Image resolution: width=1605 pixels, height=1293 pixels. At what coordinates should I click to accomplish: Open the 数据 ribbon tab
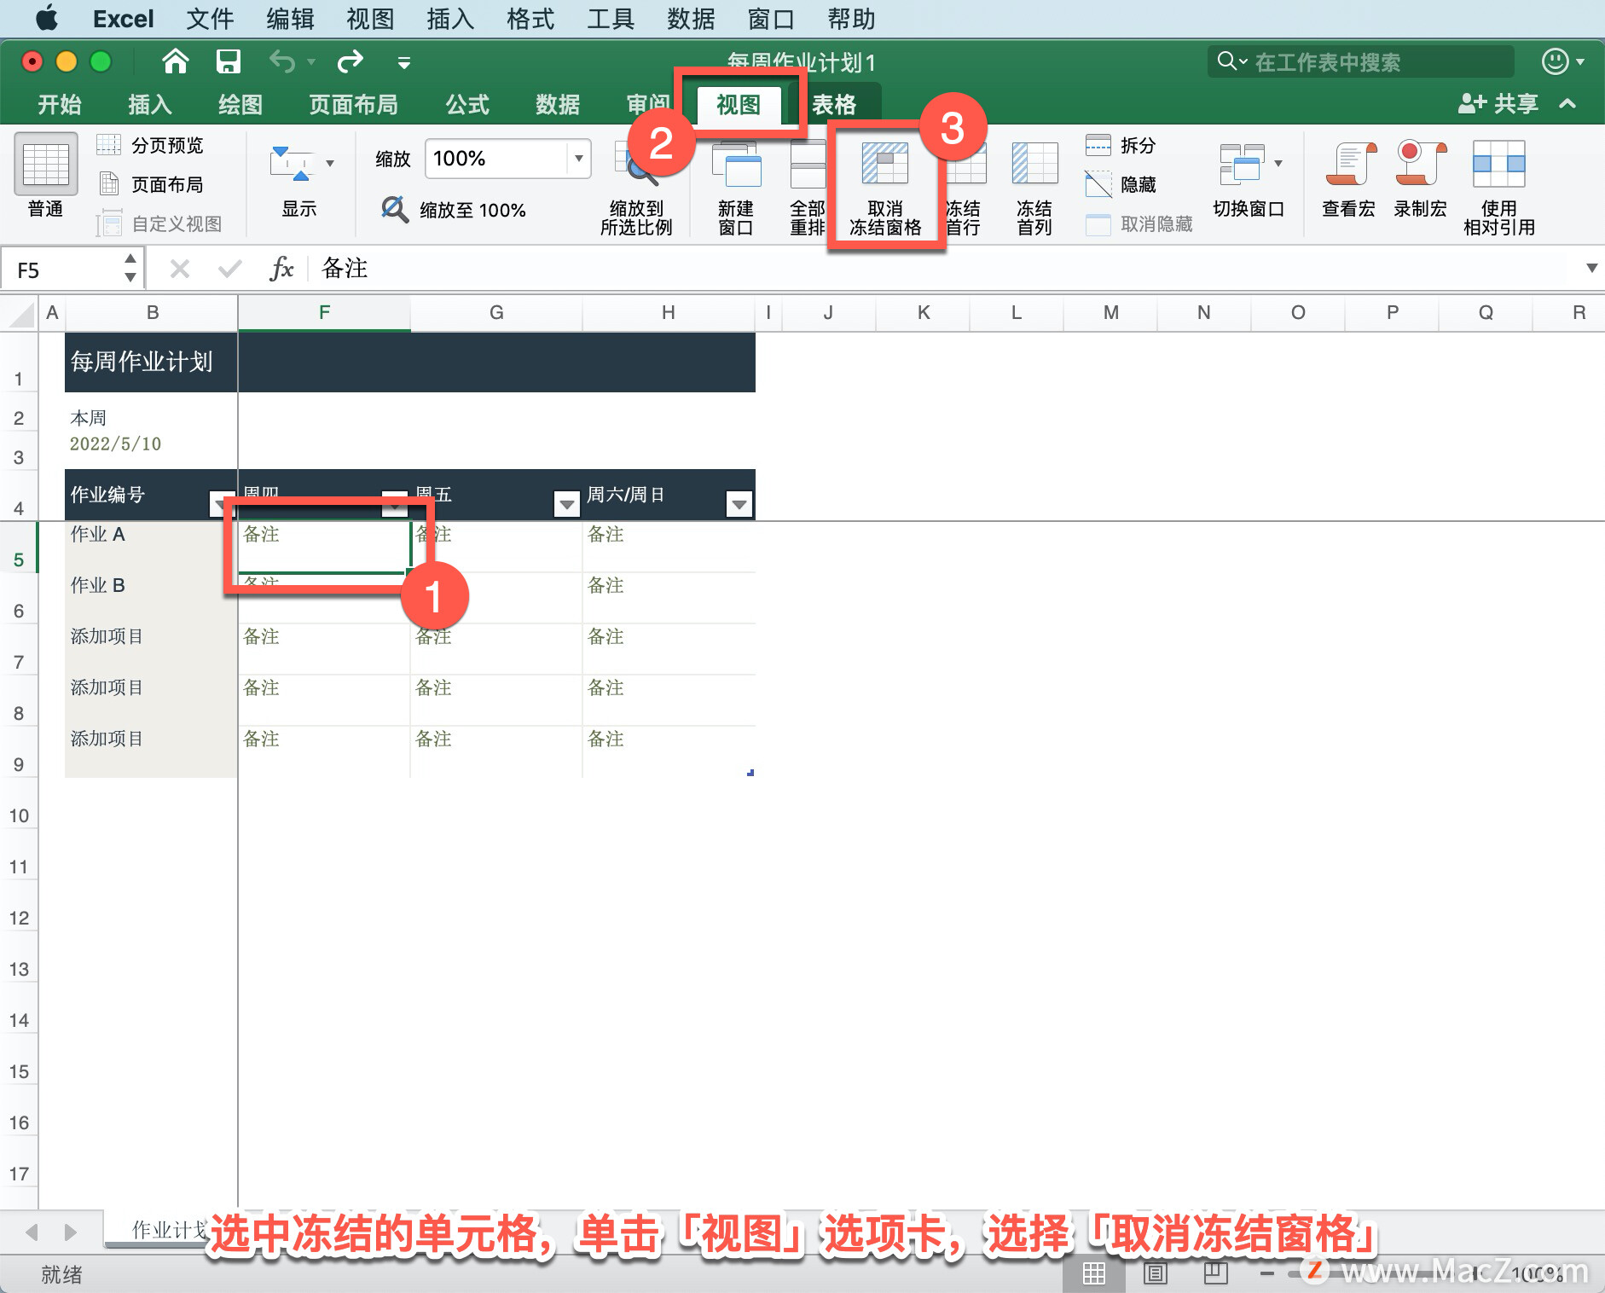tap(558, 104)
